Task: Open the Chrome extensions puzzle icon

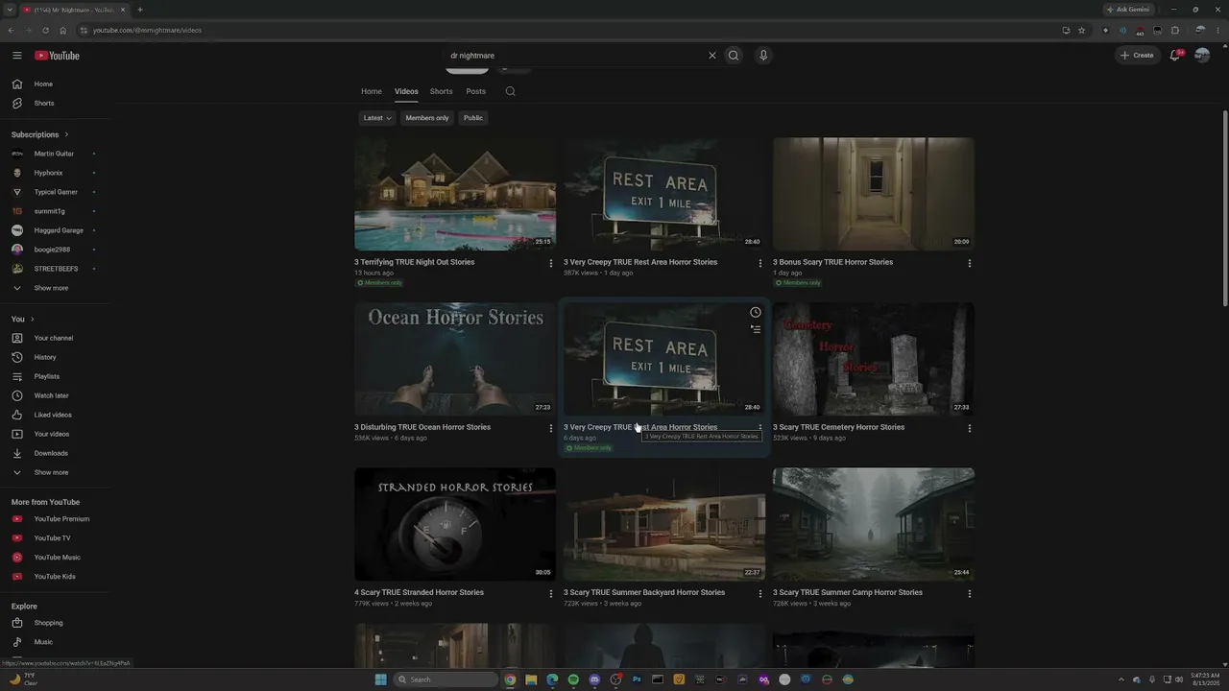Action: coord(1174,30)
